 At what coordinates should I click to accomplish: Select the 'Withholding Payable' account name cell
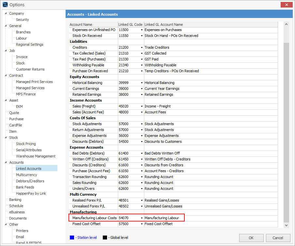click(94, 65)
